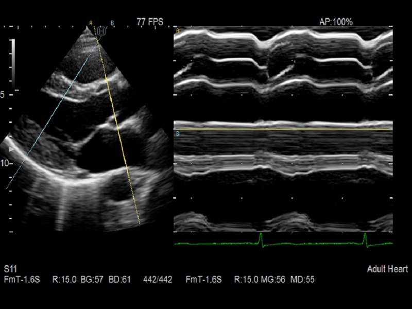
Task: Click the B marker on the lower M-mode trace
Action: 178,134
